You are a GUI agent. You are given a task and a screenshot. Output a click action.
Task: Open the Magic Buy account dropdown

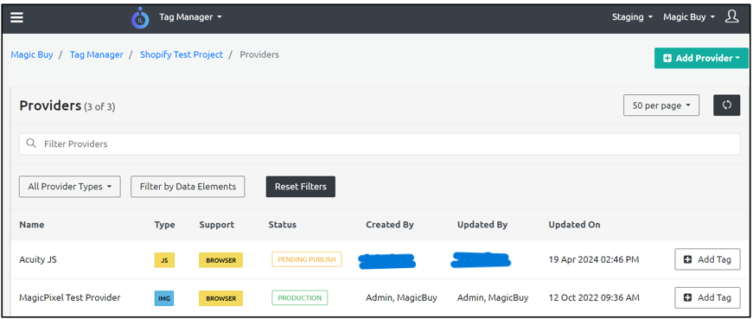coord(689,16)
